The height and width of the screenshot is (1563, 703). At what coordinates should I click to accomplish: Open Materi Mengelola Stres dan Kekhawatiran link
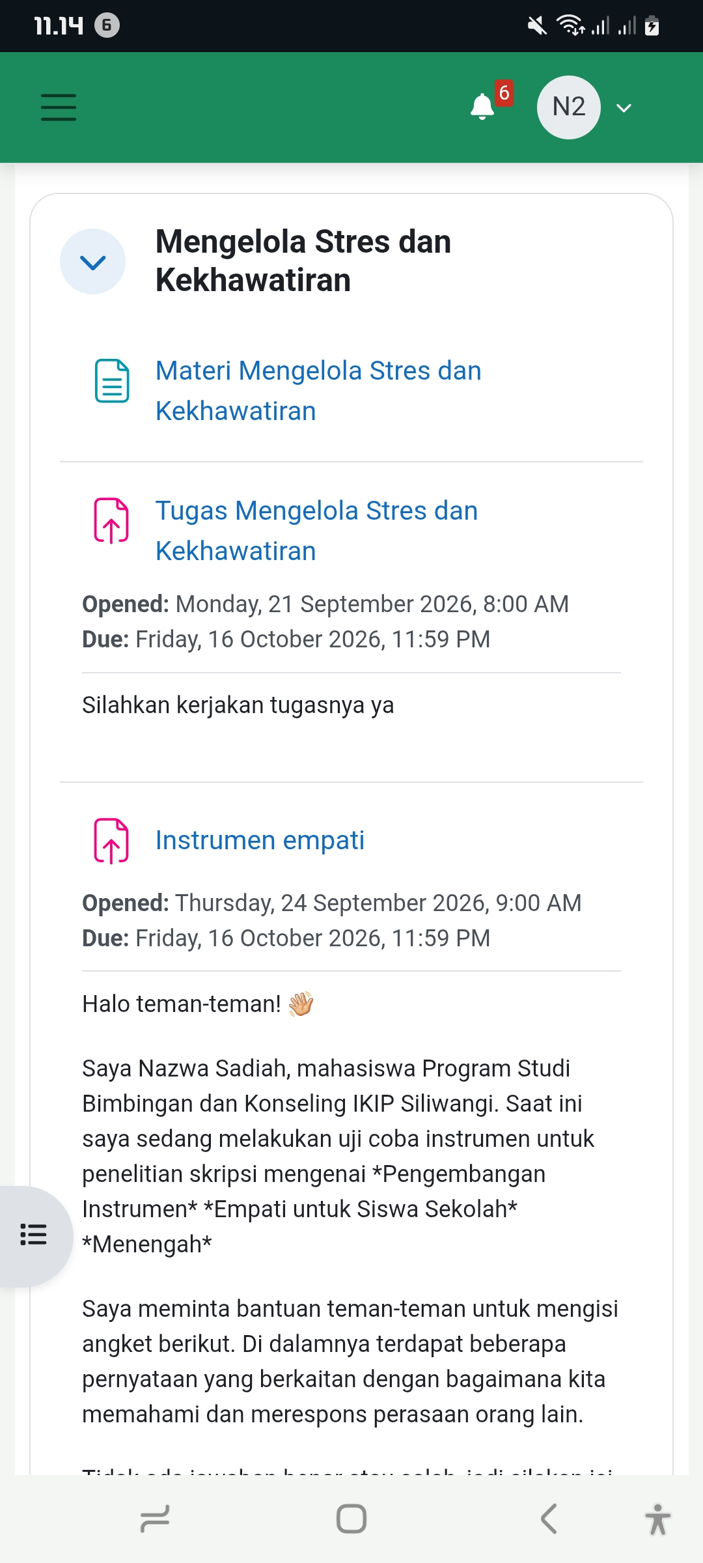point(318,391)
